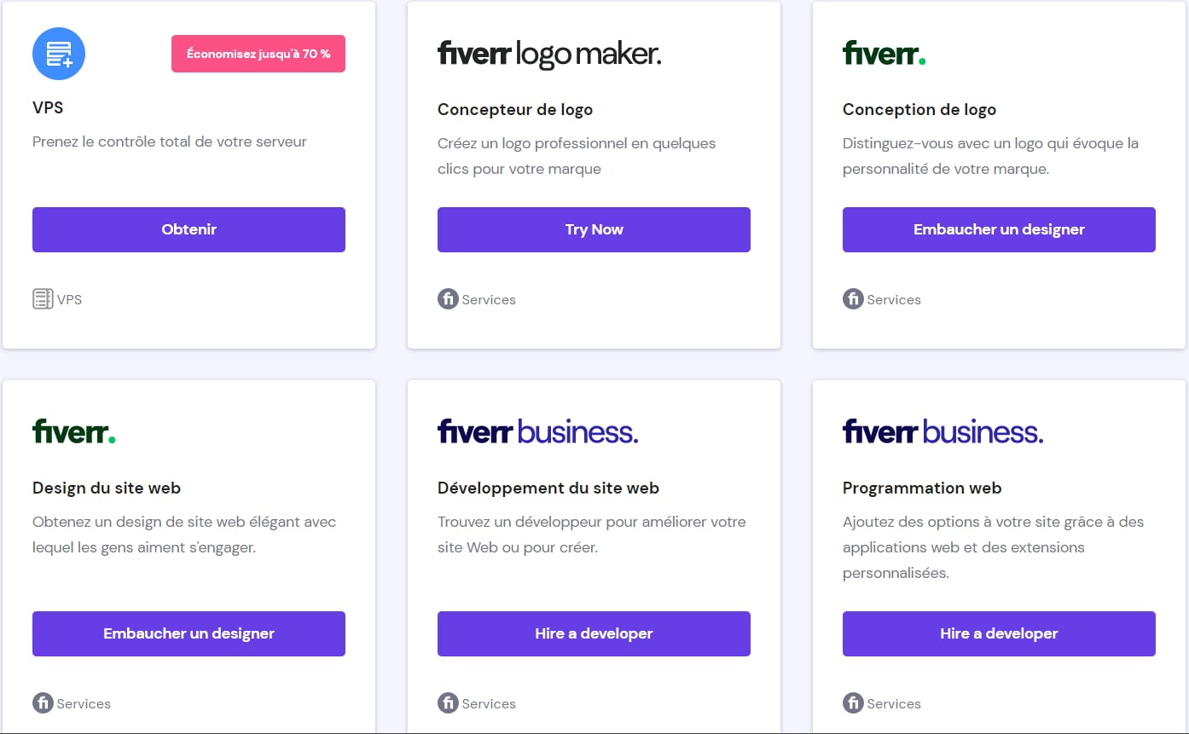This screenshot has height=734, width=1189.
Task: Open the Concepteur de logo title
Action: click(515, 109)
